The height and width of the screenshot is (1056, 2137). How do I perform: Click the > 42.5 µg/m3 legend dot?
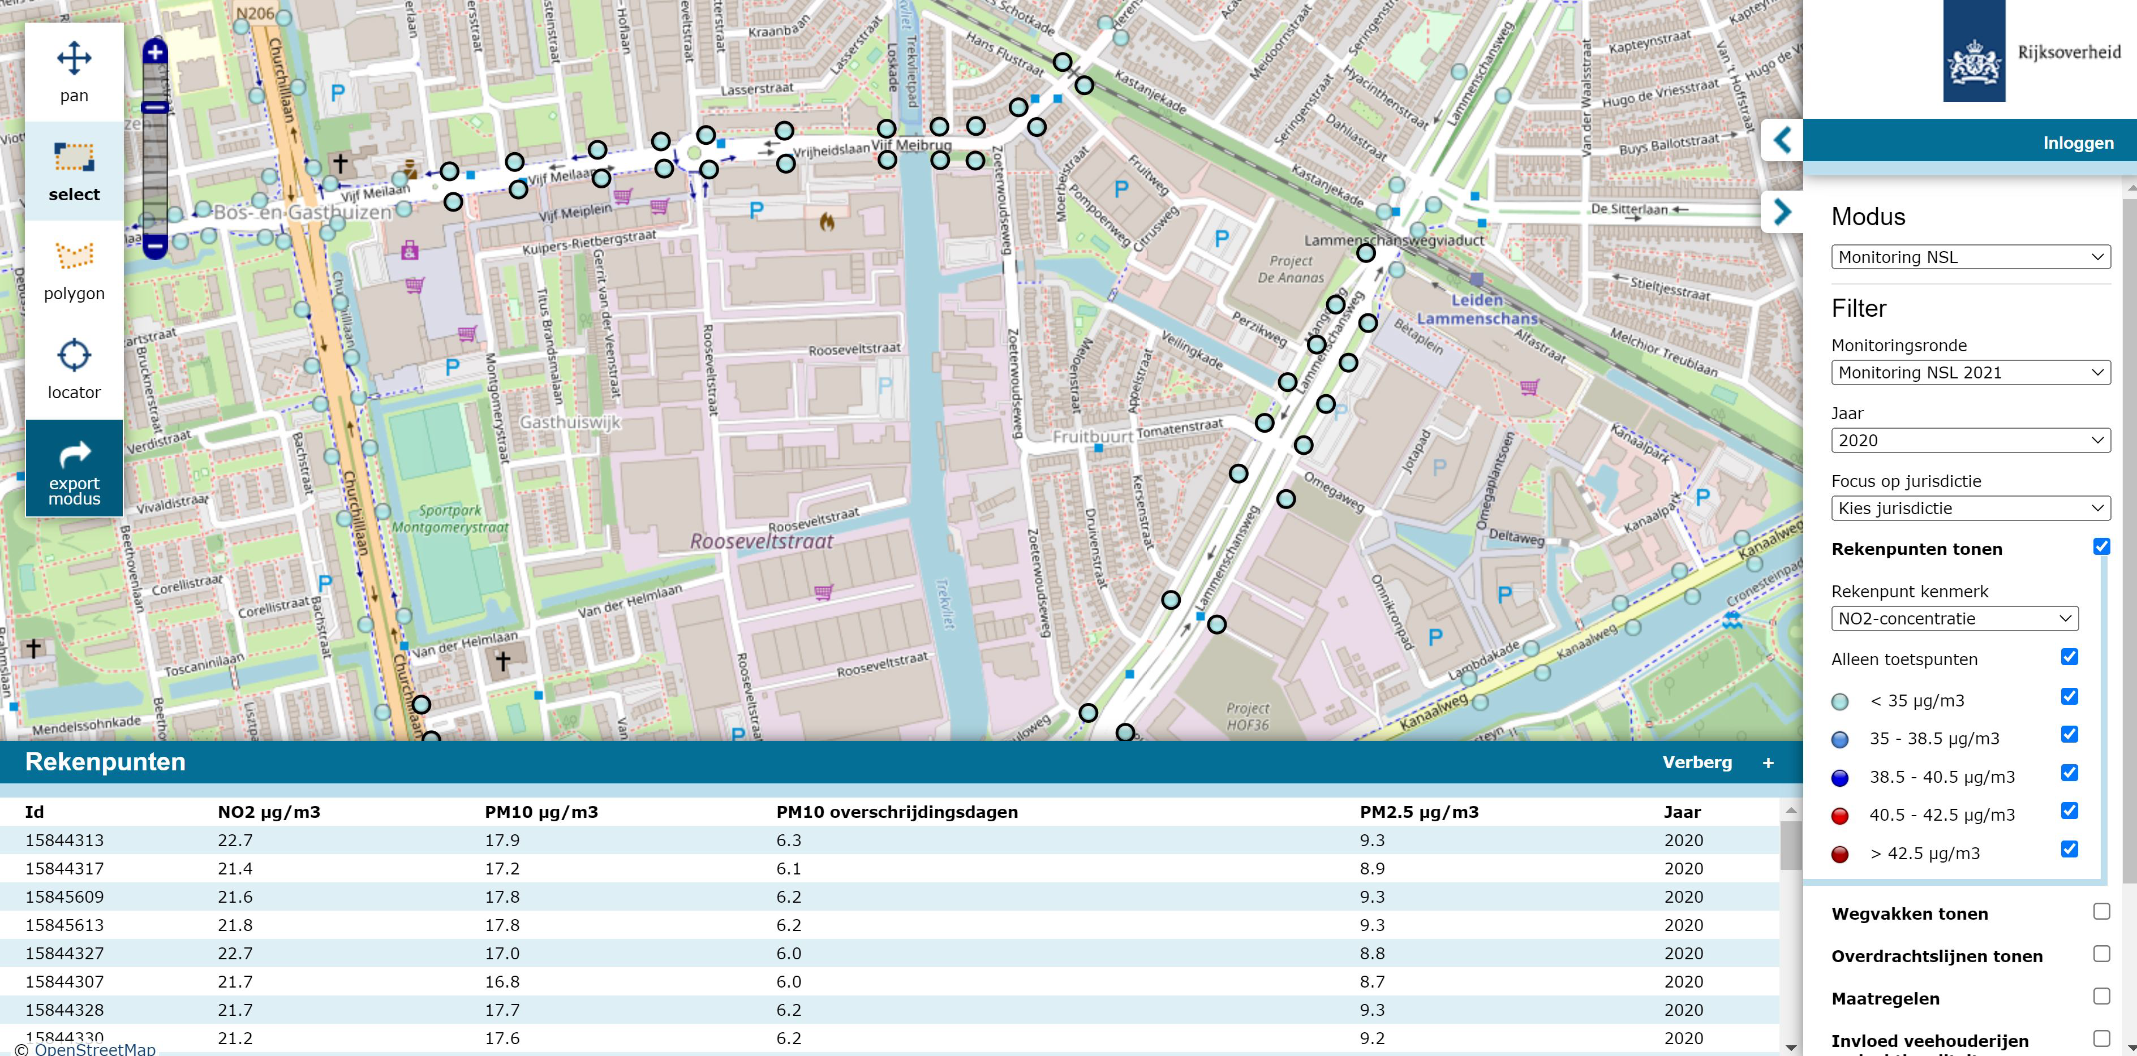[1839, 855]
